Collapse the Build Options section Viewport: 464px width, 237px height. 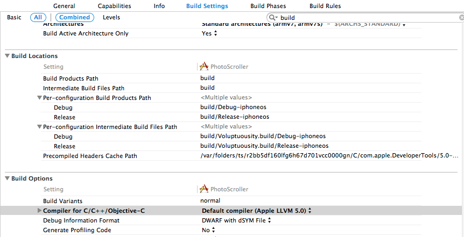pos(8,178)
